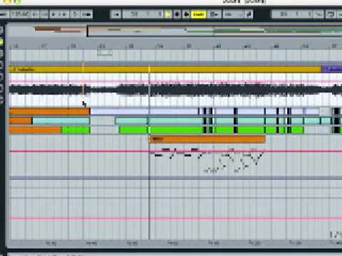Select the orange MIDI clip above the notes

[x=207, y=139]
